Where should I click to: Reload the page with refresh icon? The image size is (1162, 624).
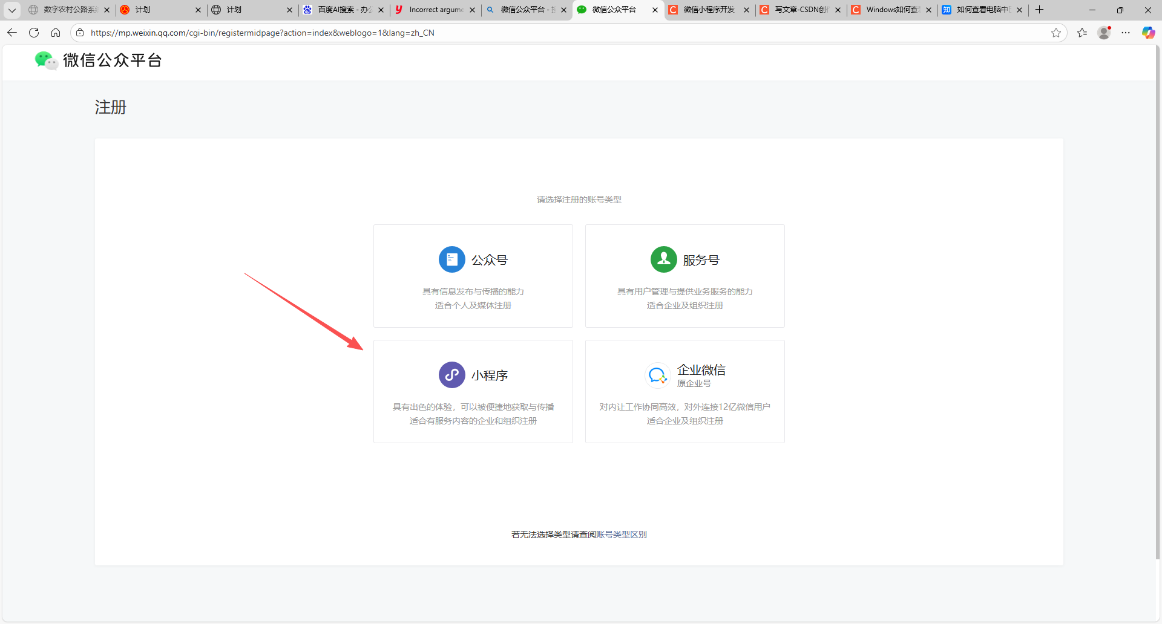tap(34, 33)
